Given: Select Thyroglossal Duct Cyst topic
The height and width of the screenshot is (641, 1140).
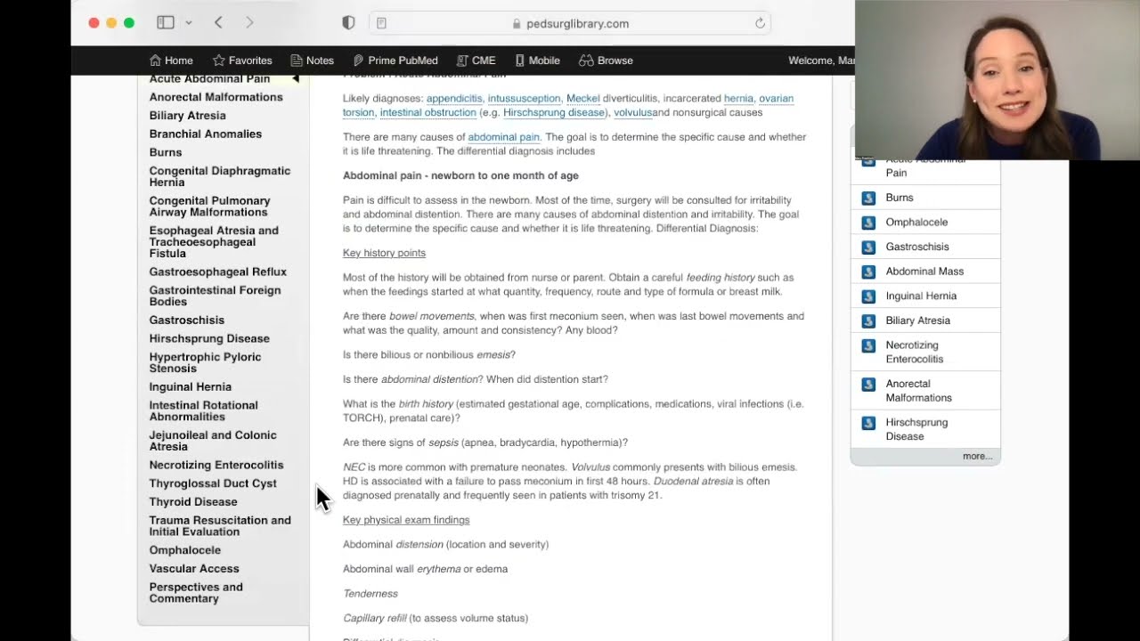Looking at the screenshot, I should click(x=213, y=484).
